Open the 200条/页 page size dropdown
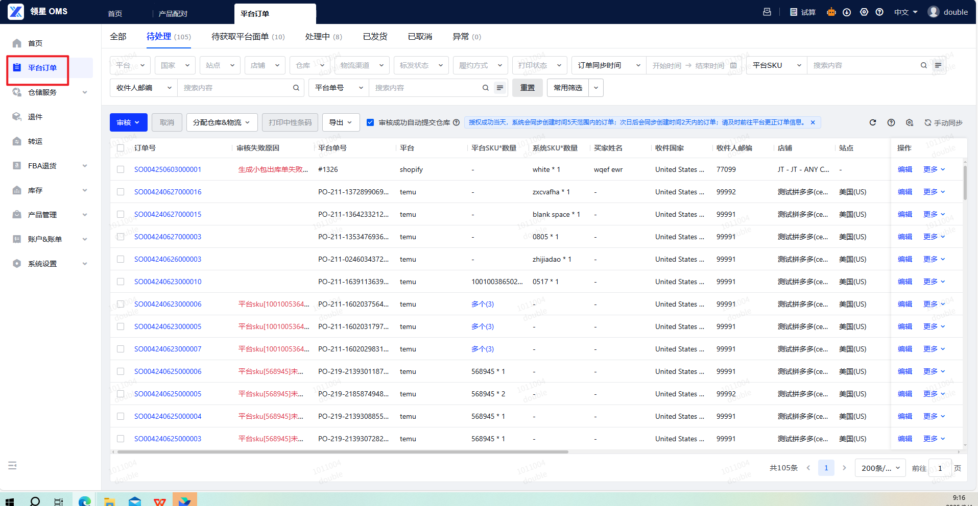Image resolution: width=978 pixels, height=506 pixels. 880,468
